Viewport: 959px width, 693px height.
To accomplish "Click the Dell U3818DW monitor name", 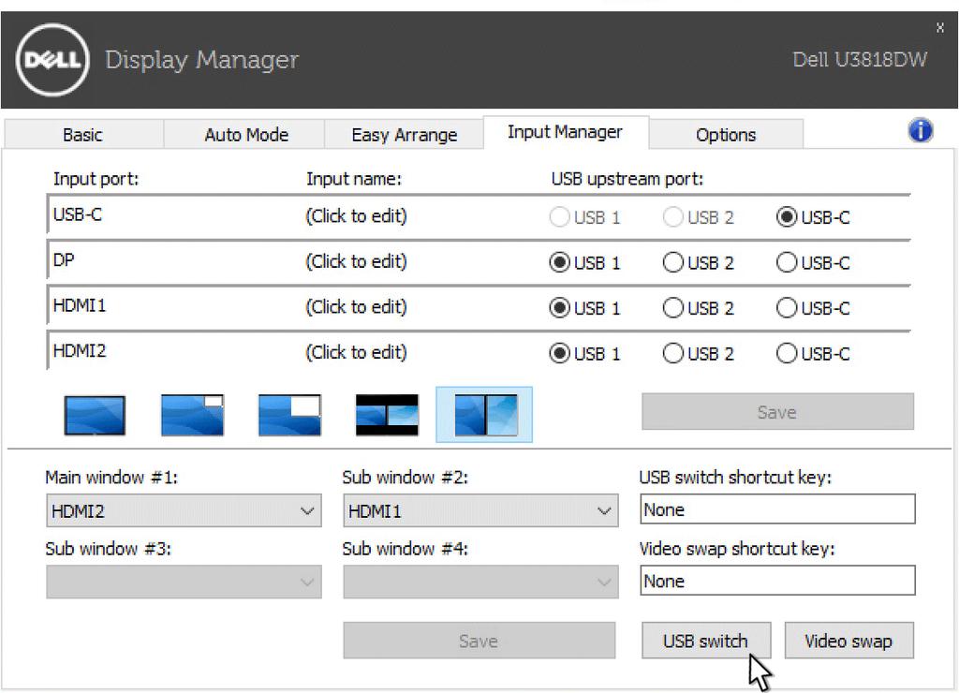I will (x=860, y=59).
